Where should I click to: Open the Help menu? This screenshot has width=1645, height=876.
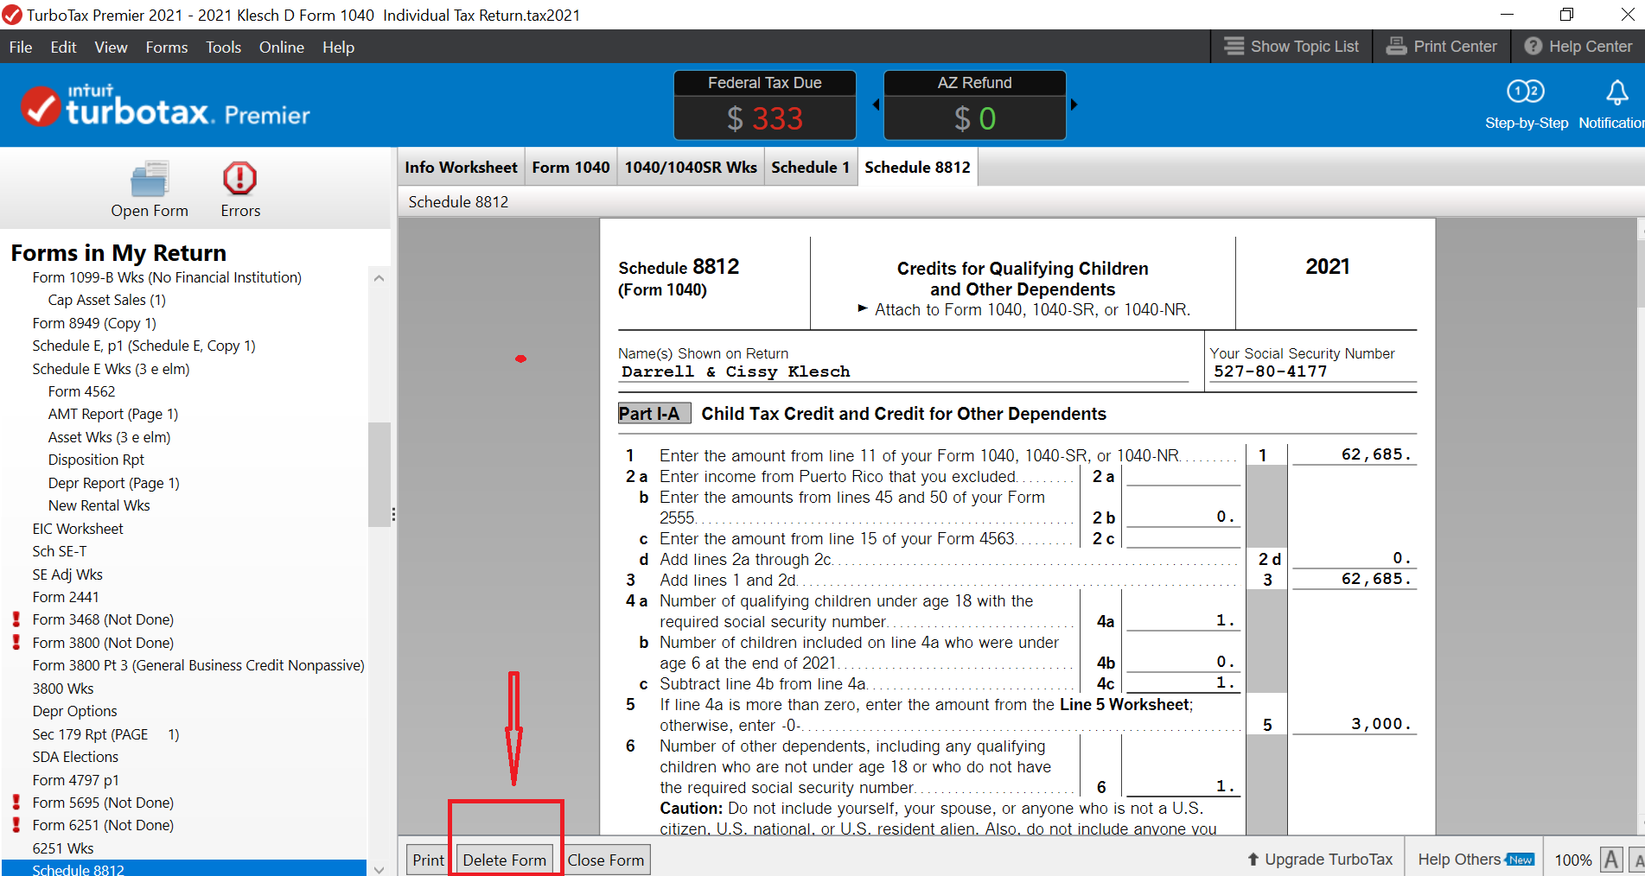tap(339, 48)
